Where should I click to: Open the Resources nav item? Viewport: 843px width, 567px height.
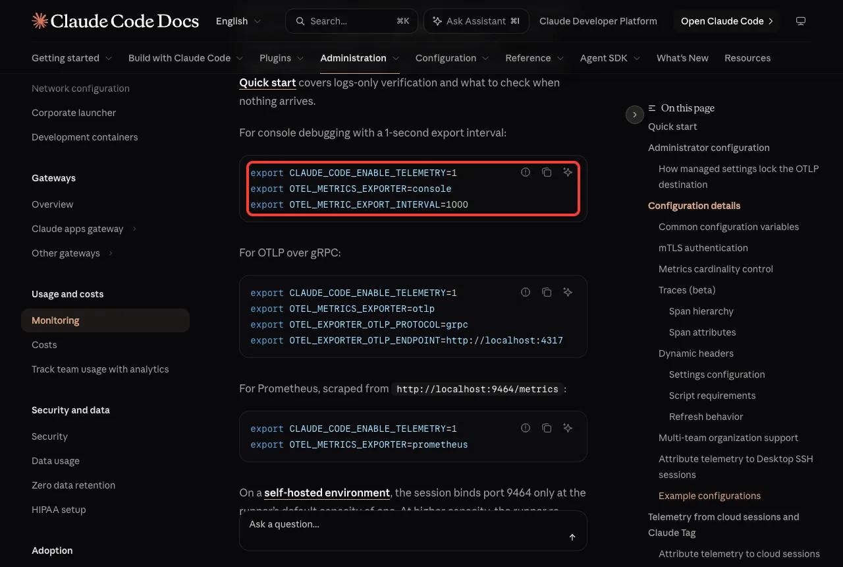[748, 58]
